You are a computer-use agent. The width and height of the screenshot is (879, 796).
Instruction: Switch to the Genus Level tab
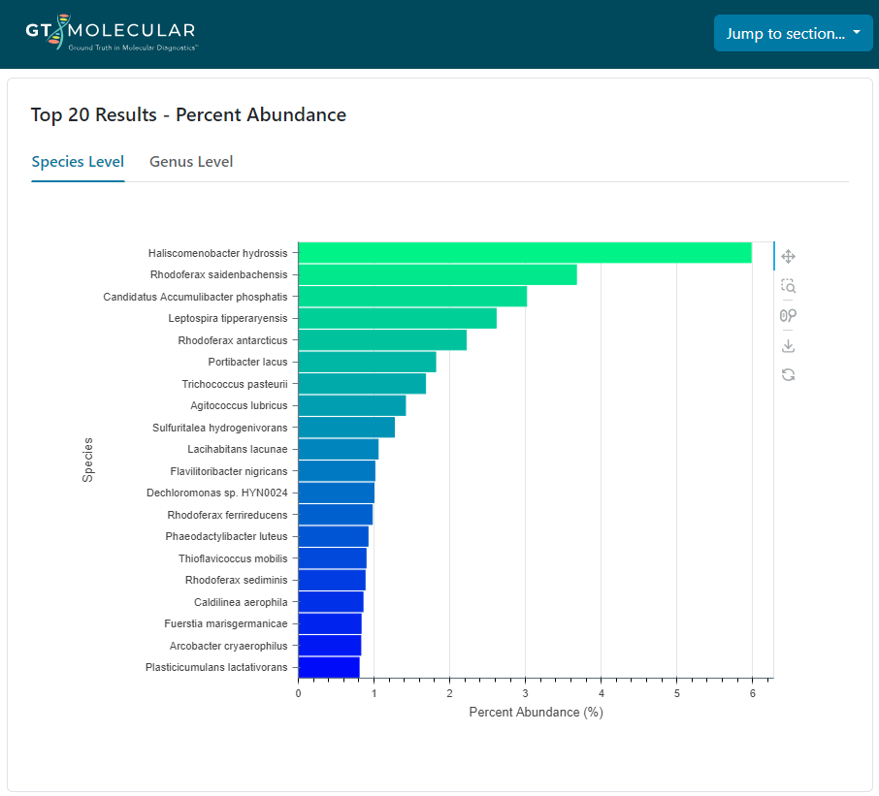pos(191,161)
